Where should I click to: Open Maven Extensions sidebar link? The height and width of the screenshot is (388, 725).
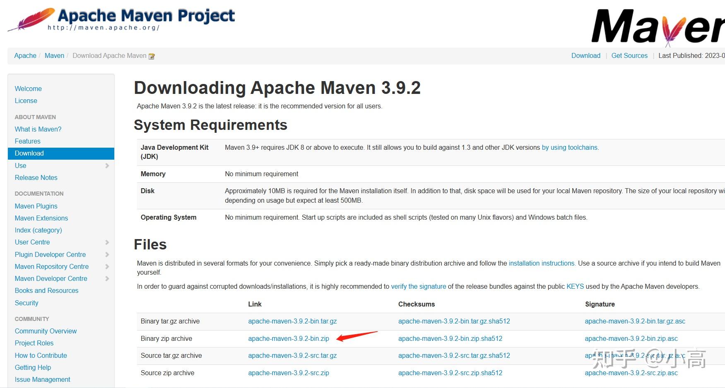coord(41,218)
